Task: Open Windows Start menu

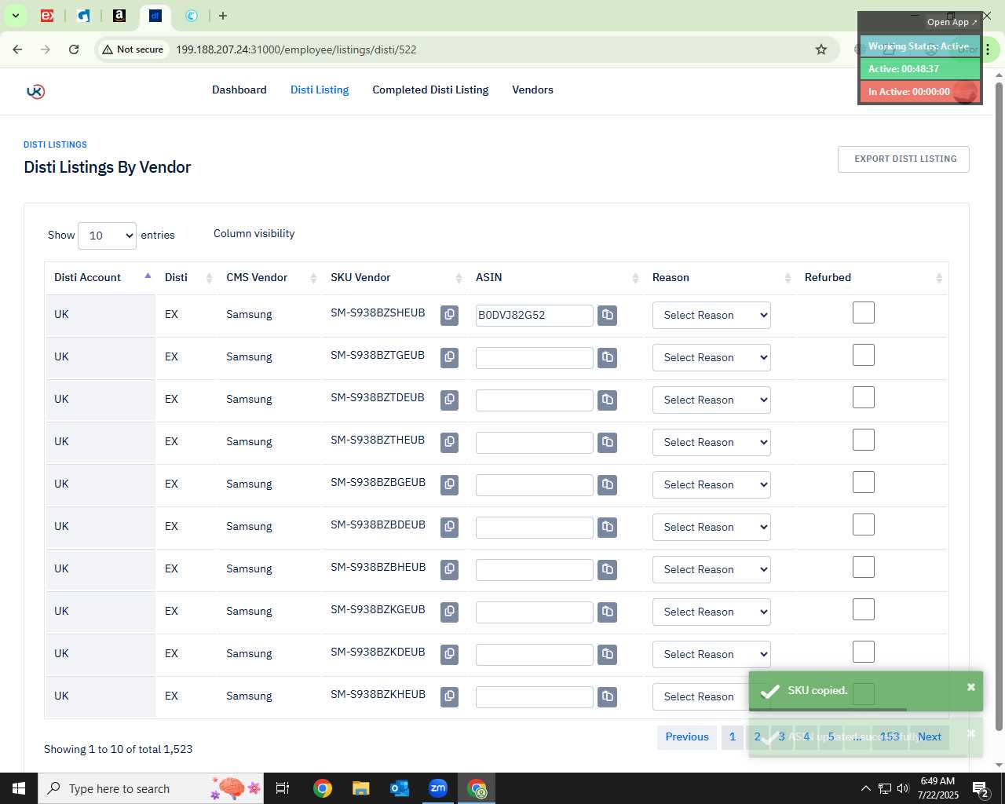Action: (19, 788)
